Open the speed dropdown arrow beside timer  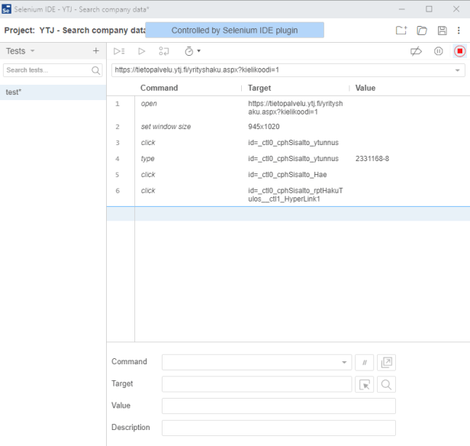pos(198,51)
